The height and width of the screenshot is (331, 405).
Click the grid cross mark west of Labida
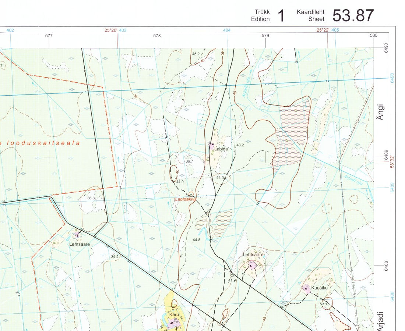(x=157, y=157)
